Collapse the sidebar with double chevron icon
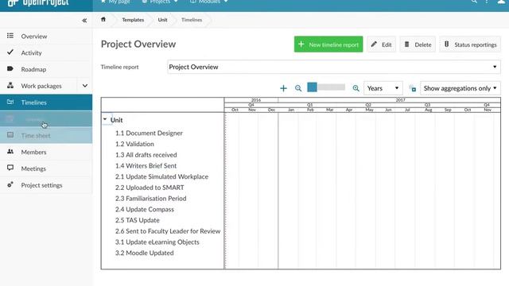Viewport: 509px width, 286px height. click(x=84, y=21)
